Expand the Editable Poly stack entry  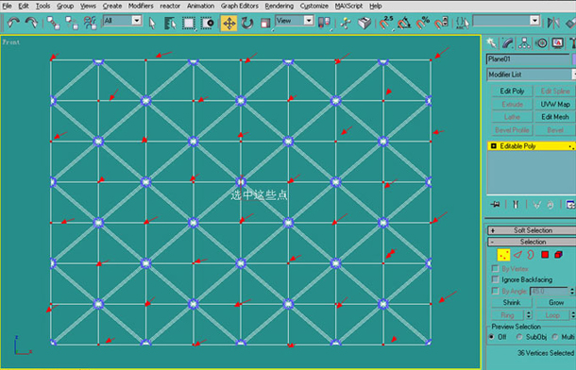pos(493,146)
